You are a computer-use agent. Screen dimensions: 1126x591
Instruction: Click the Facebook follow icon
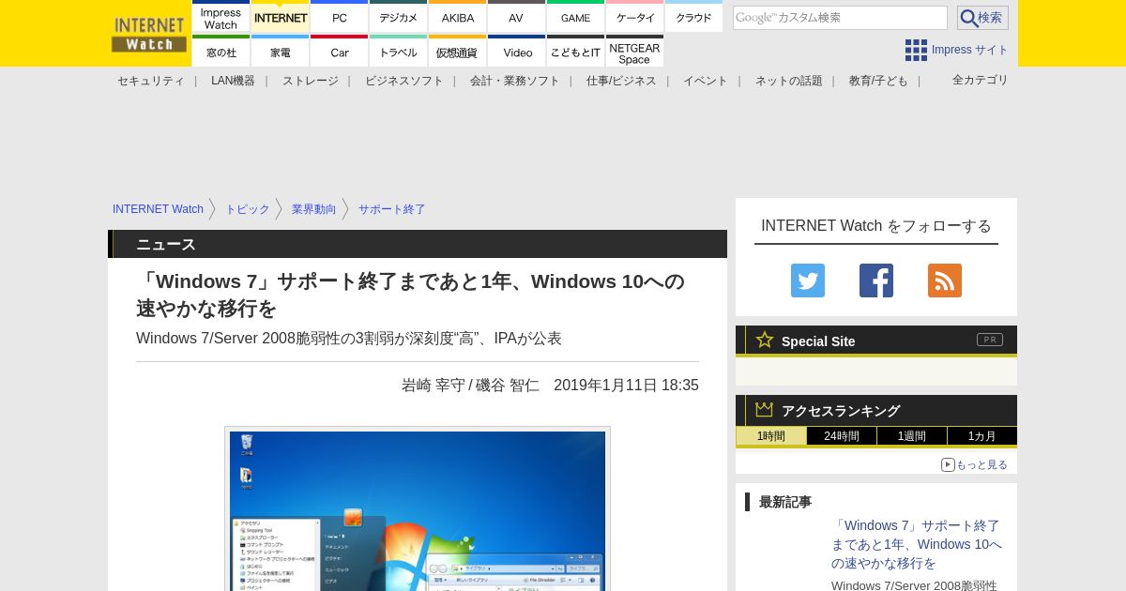876,280
